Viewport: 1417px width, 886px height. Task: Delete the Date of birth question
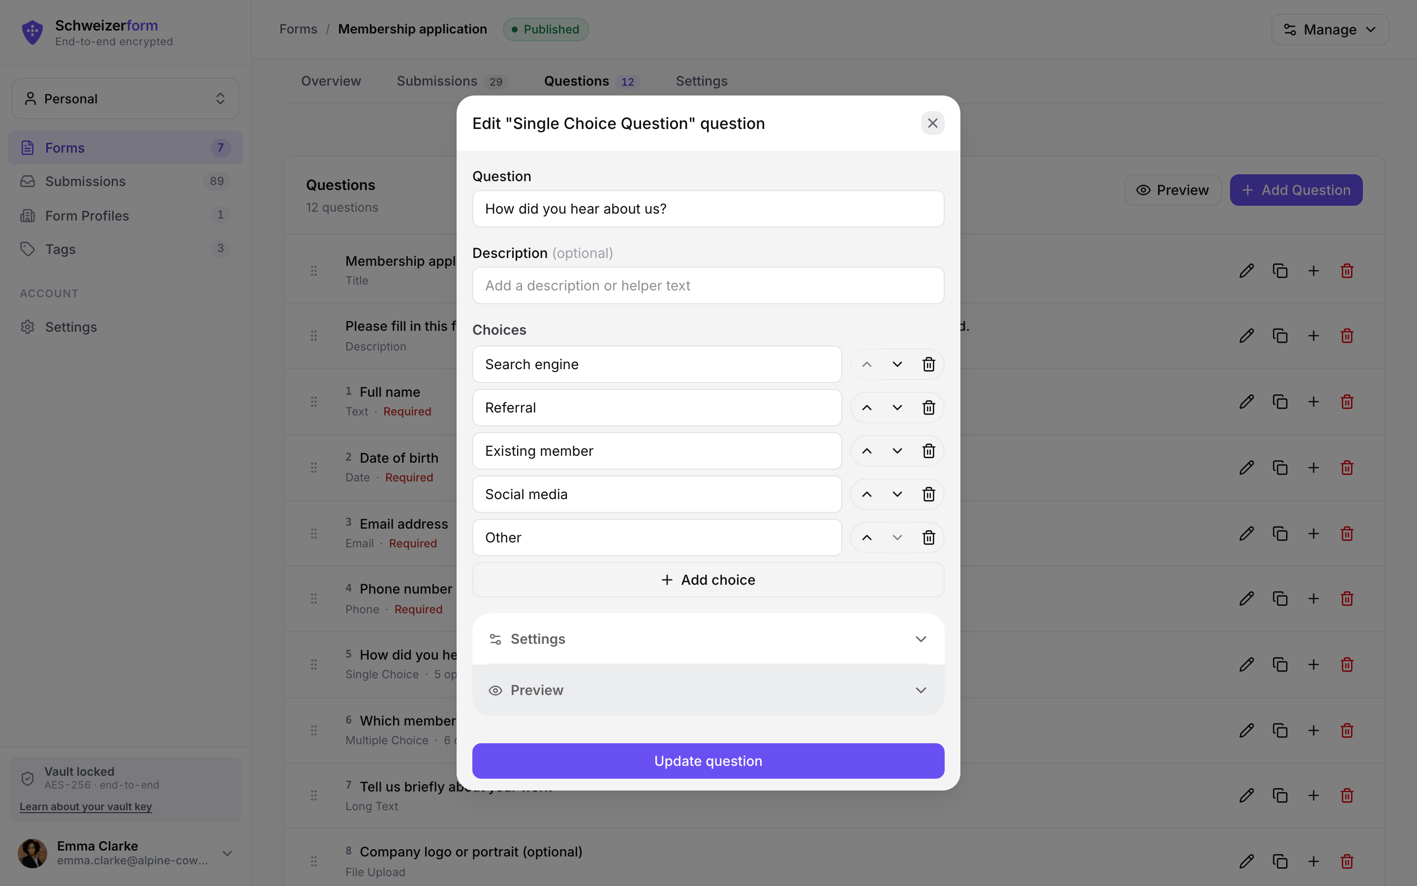tap(1347, 468)
